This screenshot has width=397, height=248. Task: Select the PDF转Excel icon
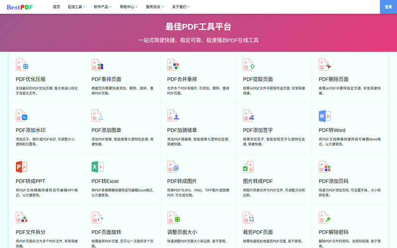pyautogui.click(x=97, y=167)
